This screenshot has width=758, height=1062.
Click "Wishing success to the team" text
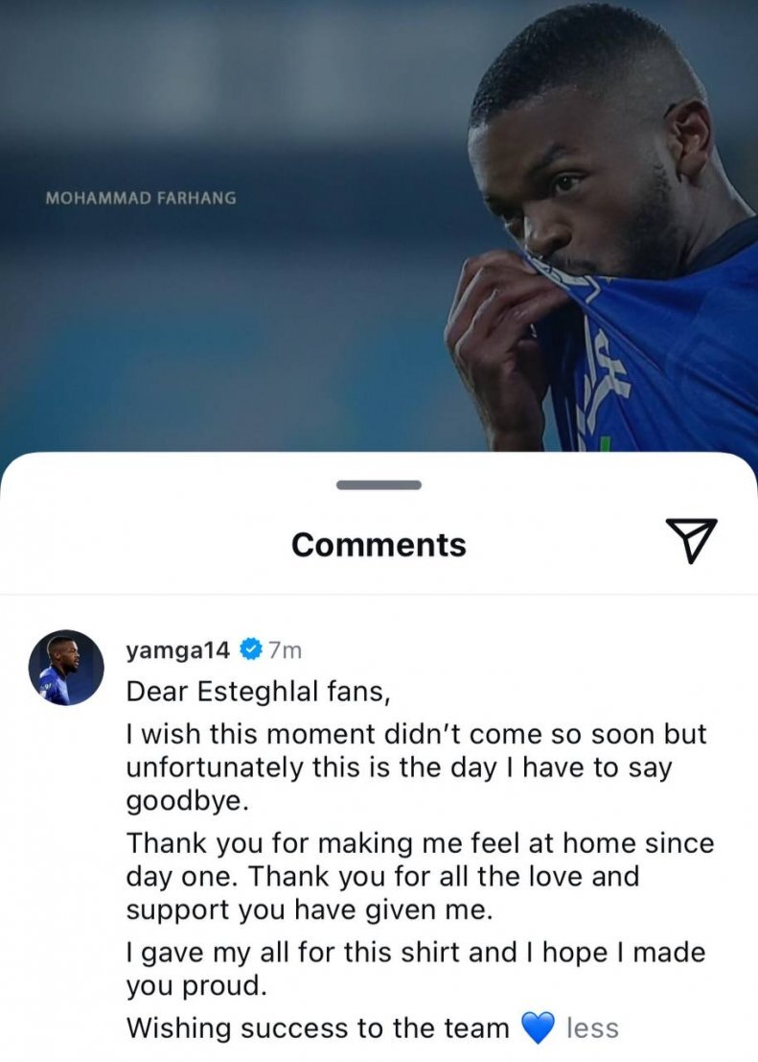tap(318, 1029)
